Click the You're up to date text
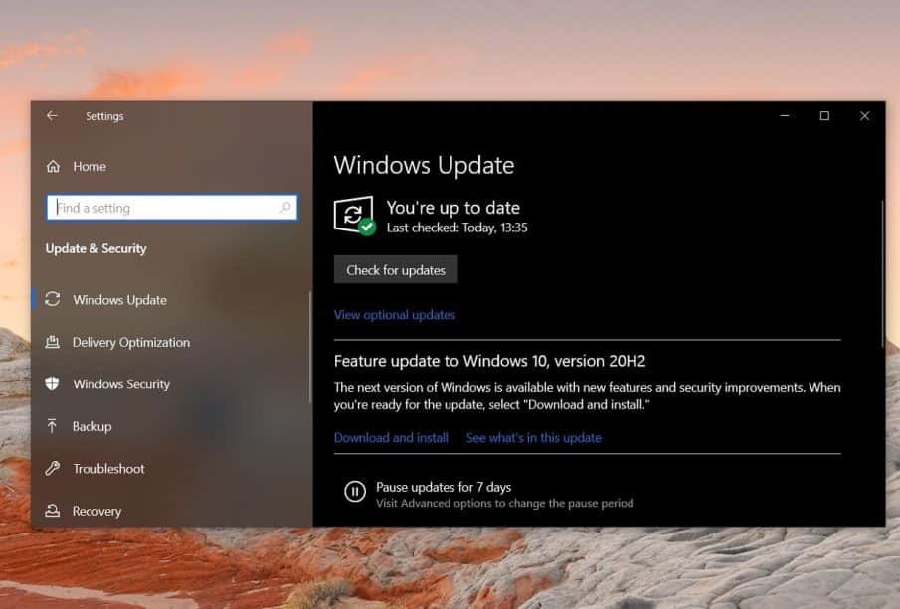Viewport: 900px width, 609px height. point(452,208)
